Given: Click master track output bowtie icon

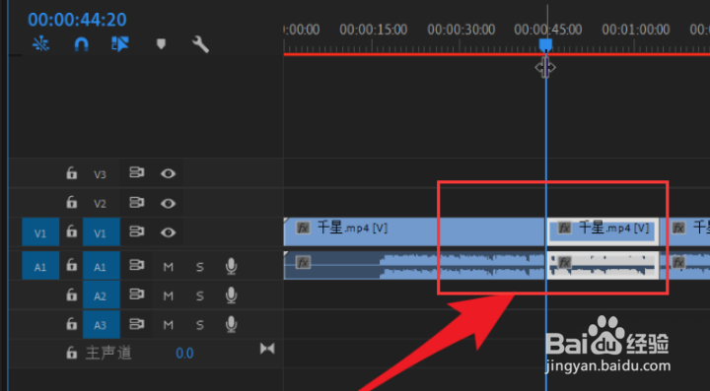Looking at the screenshot, I should point(267,349).
